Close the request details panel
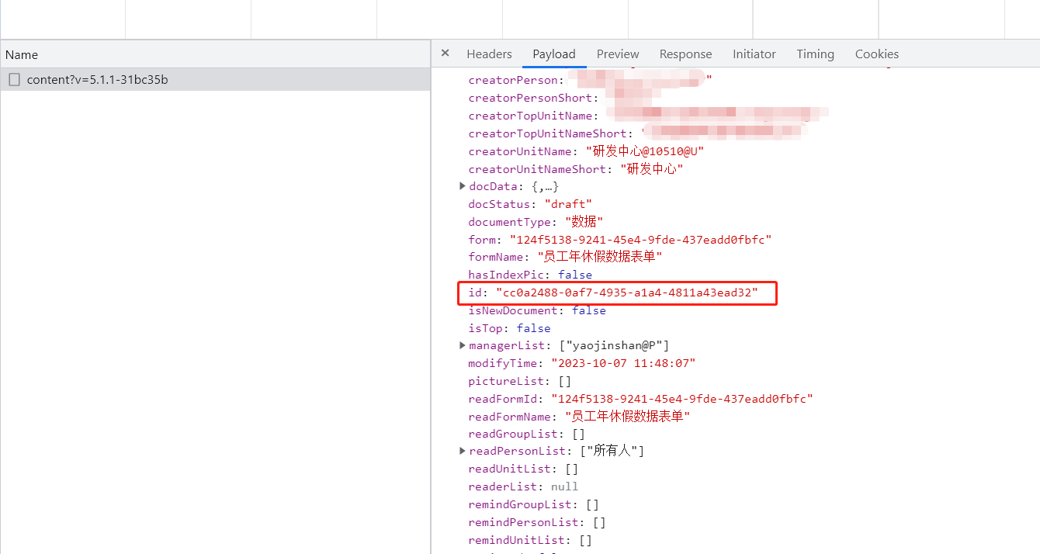 pos(445,54)
